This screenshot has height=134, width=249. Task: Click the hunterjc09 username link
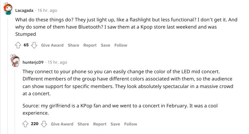tap(33, 62)
